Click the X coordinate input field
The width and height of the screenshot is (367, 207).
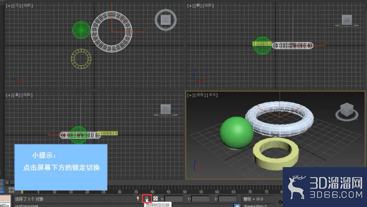[174, 199]
